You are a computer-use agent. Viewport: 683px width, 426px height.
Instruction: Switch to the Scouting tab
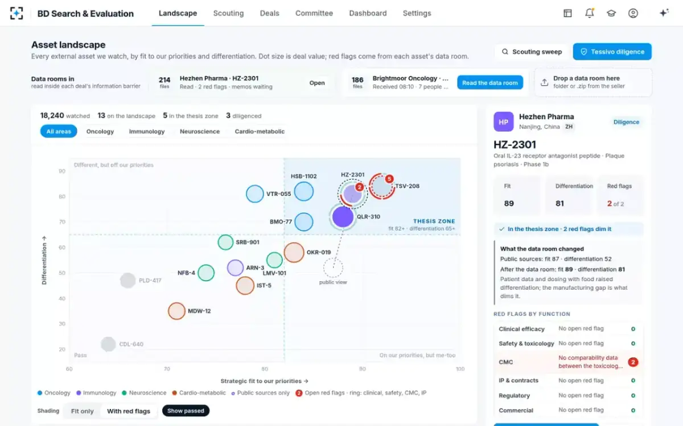click(x=228, y=13)
